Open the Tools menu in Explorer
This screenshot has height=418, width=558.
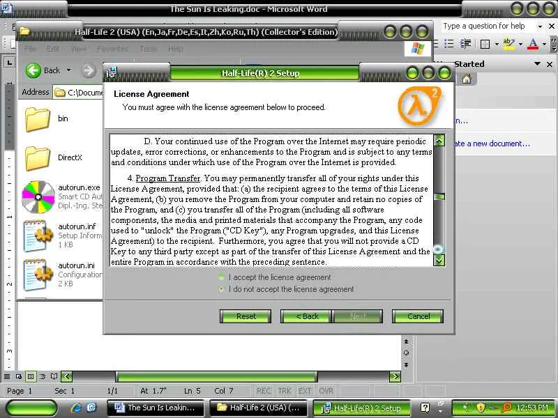(x=148, y=48)
